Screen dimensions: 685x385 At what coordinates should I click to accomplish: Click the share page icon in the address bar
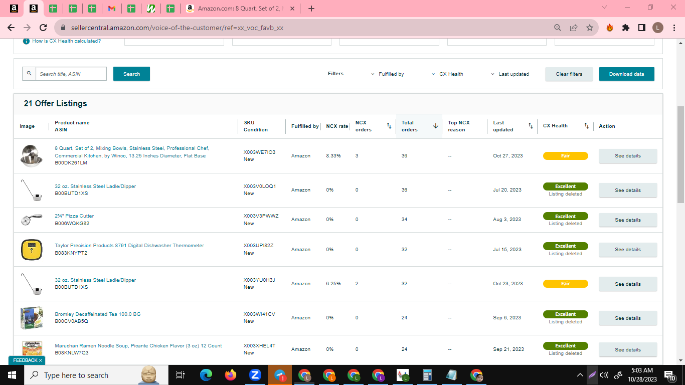click(x=574, y=28)
